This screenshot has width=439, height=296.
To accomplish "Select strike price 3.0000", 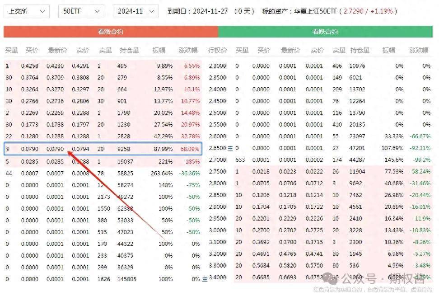I will (x=218, y=230).
